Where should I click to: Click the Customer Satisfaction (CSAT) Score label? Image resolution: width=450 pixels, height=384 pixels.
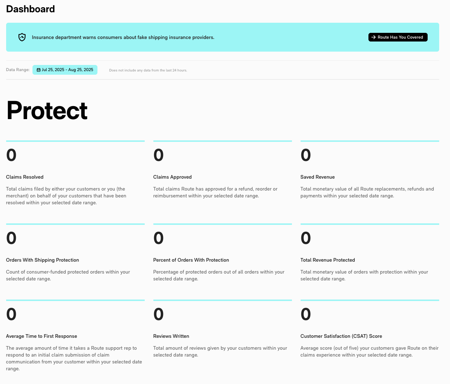point(341,336)
